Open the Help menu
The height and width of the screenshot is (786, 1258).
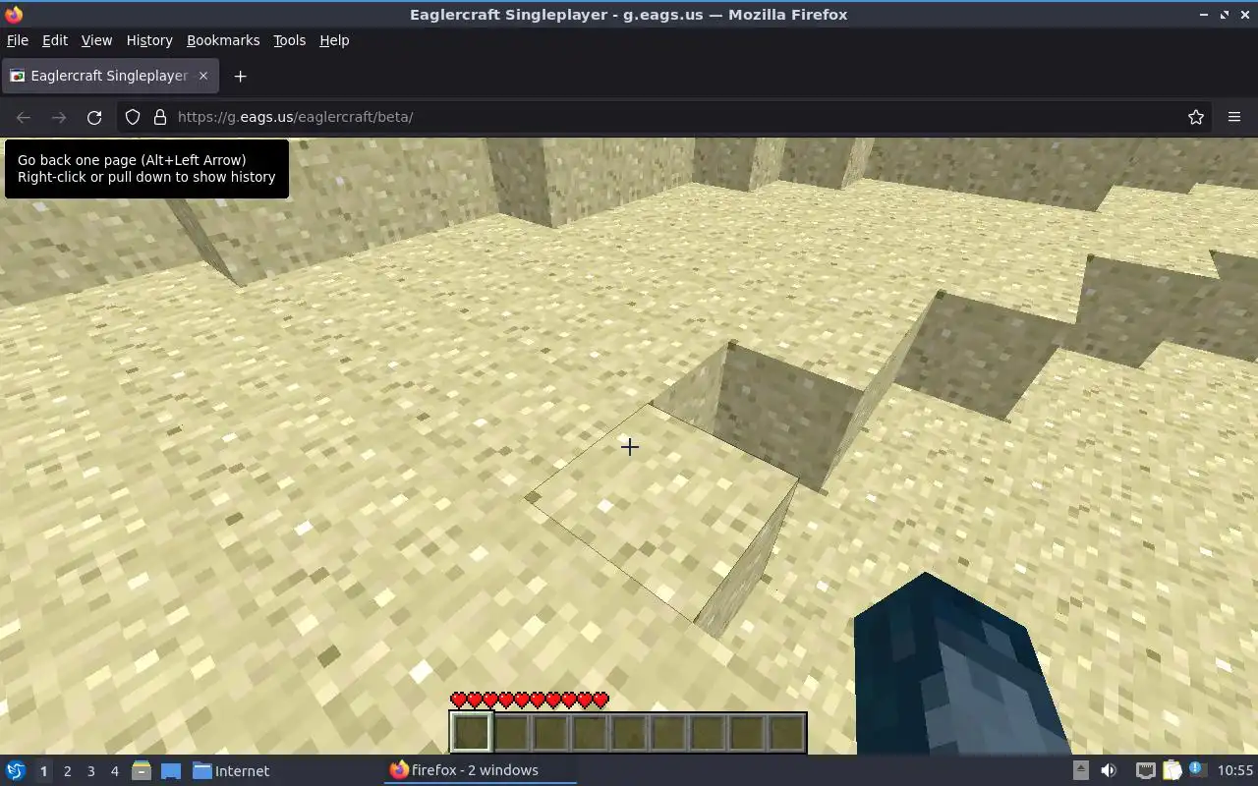[334, 40]
